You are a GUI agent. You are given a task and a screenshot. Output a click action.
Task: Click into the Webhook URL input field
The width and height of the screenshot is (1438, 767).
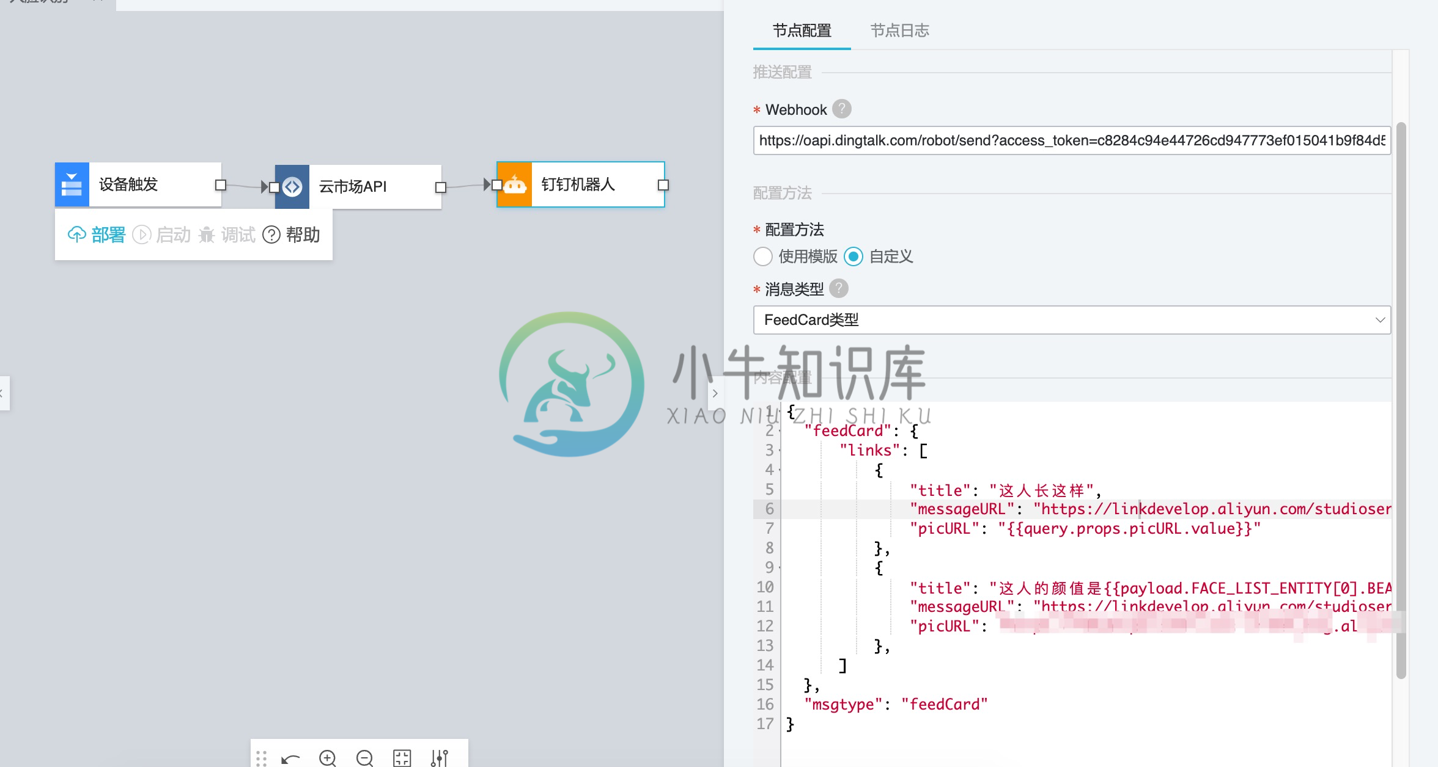(1072, 140)
